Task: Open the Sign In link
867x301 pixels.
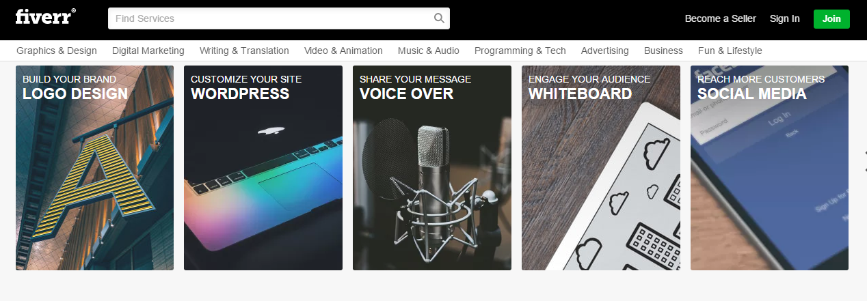Action: click(x=784, y=18)
